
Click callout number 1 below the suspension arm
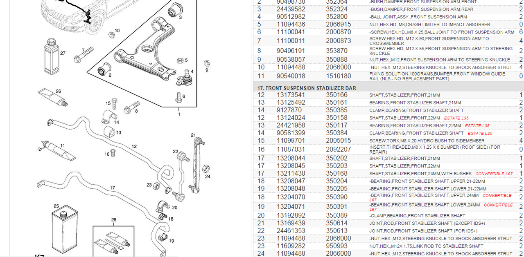[x=179, y=114]
